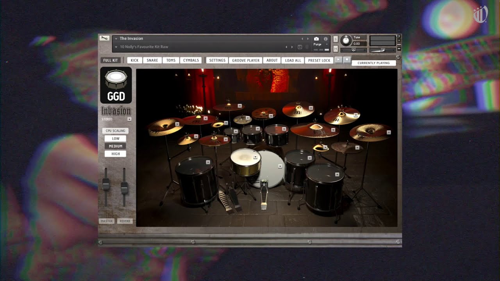Click the instrument volume slider
The width and height of the screenshot is (500, 281).
coord(382,50)
